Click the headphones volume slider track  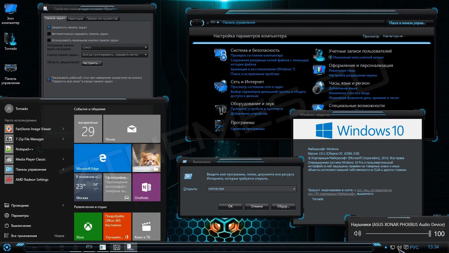click(x=398, y=233)
